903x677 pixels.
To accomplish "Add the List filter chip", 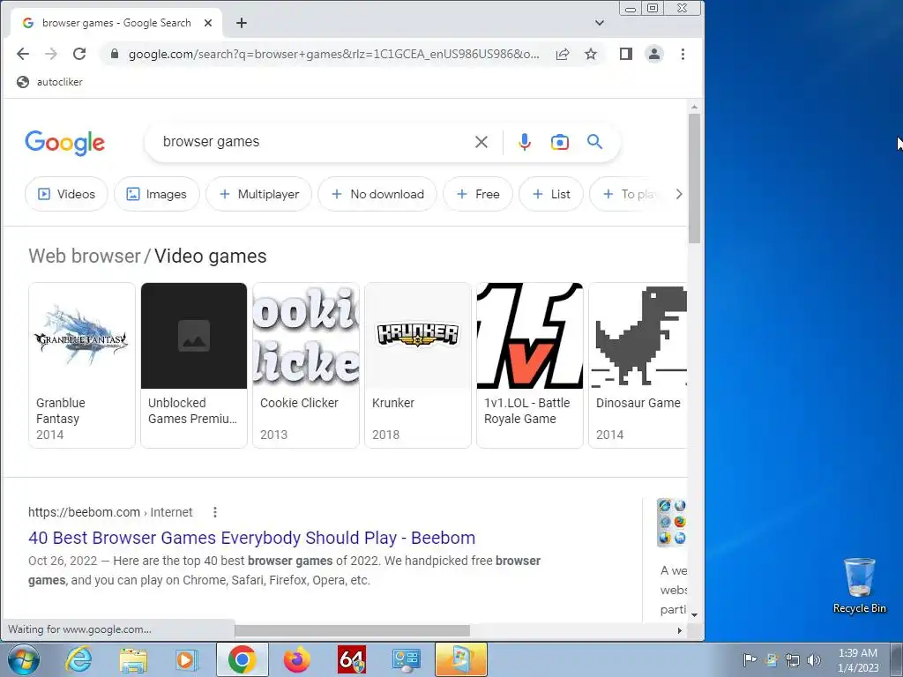I will coord(551,194).
